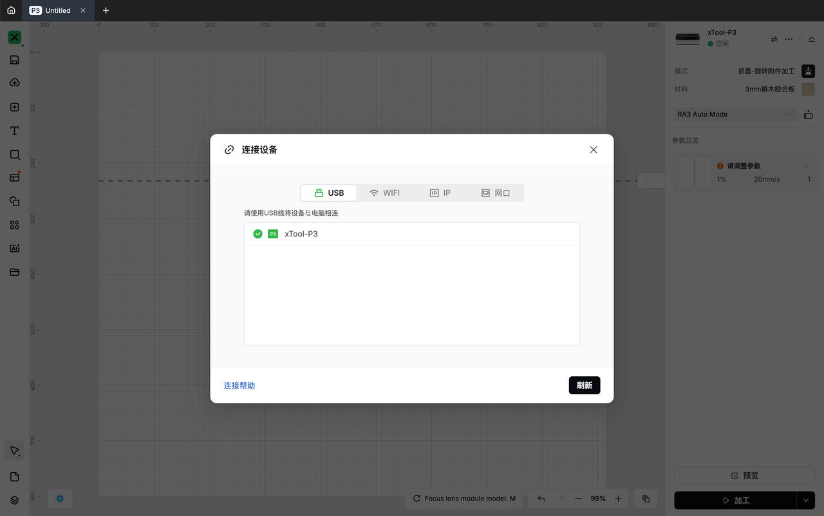
Task: Open the AI tool in the left sidebar
Action: pos(14,248)
